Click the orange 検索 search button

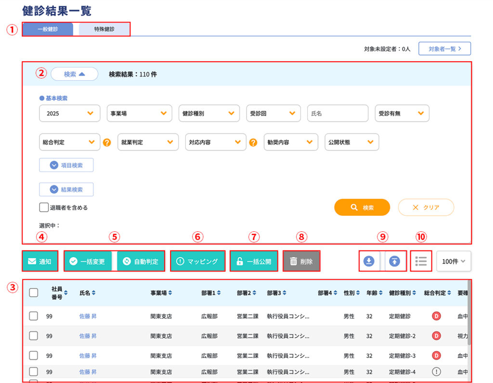click(x=362, y=207)
